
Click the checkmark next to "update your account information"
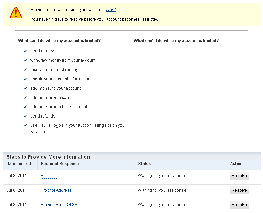[x=25, y=79]
